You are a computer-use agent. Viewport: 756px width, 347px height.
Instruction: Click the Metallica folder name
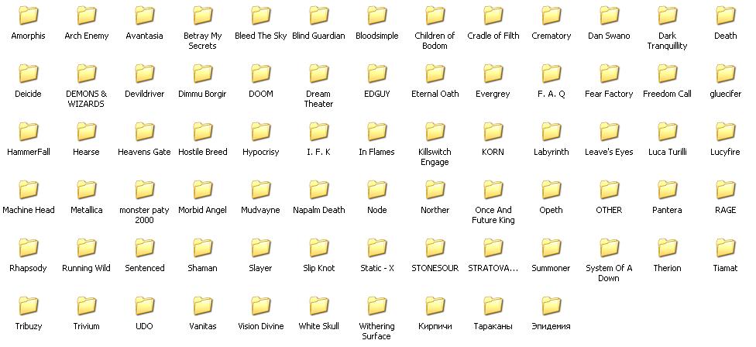click(x=86, y=210)
